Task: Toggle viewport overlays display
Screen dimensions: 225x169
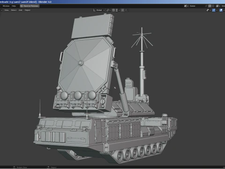Action: click(221, 10)
